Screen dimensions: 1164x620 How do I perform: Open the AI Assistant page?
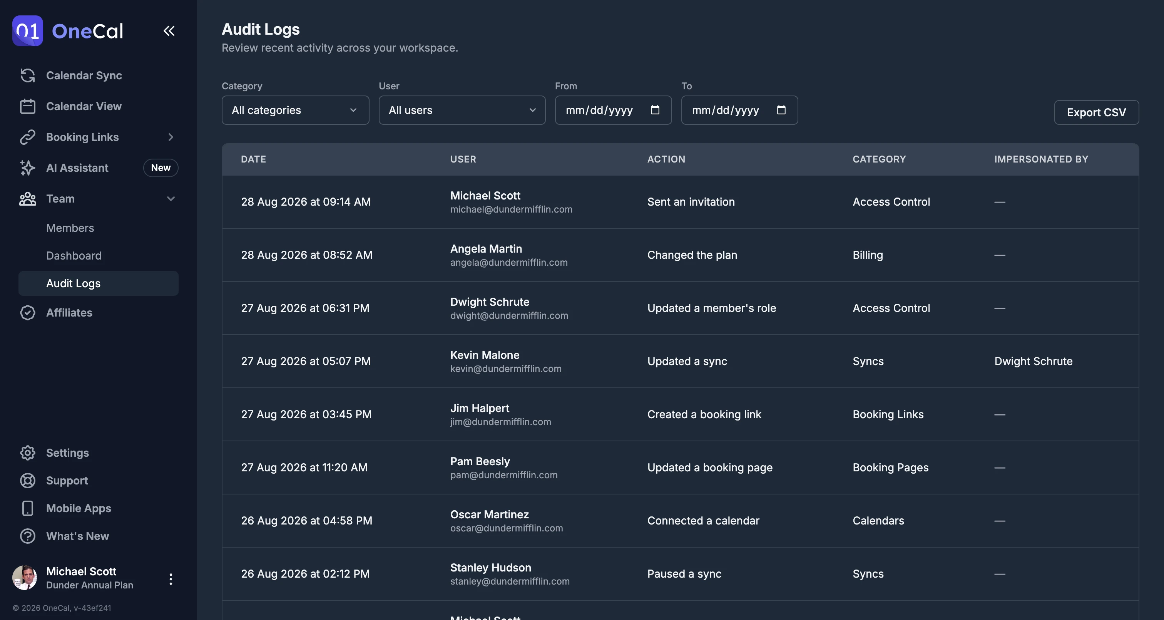pos(77,168)
